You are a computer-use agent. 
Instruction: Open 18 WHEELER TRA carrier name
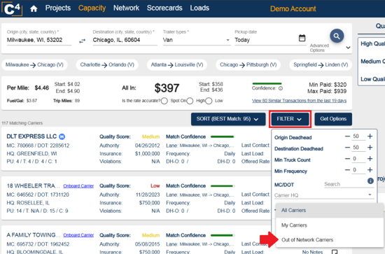pos(33,185)
